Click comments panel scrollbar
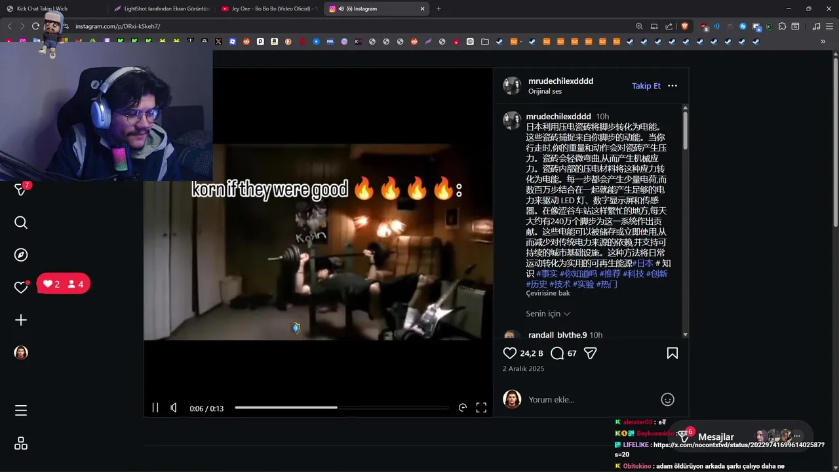Image resolution: width=839 pixels, height=472 pixels. (x=685, y=130)
